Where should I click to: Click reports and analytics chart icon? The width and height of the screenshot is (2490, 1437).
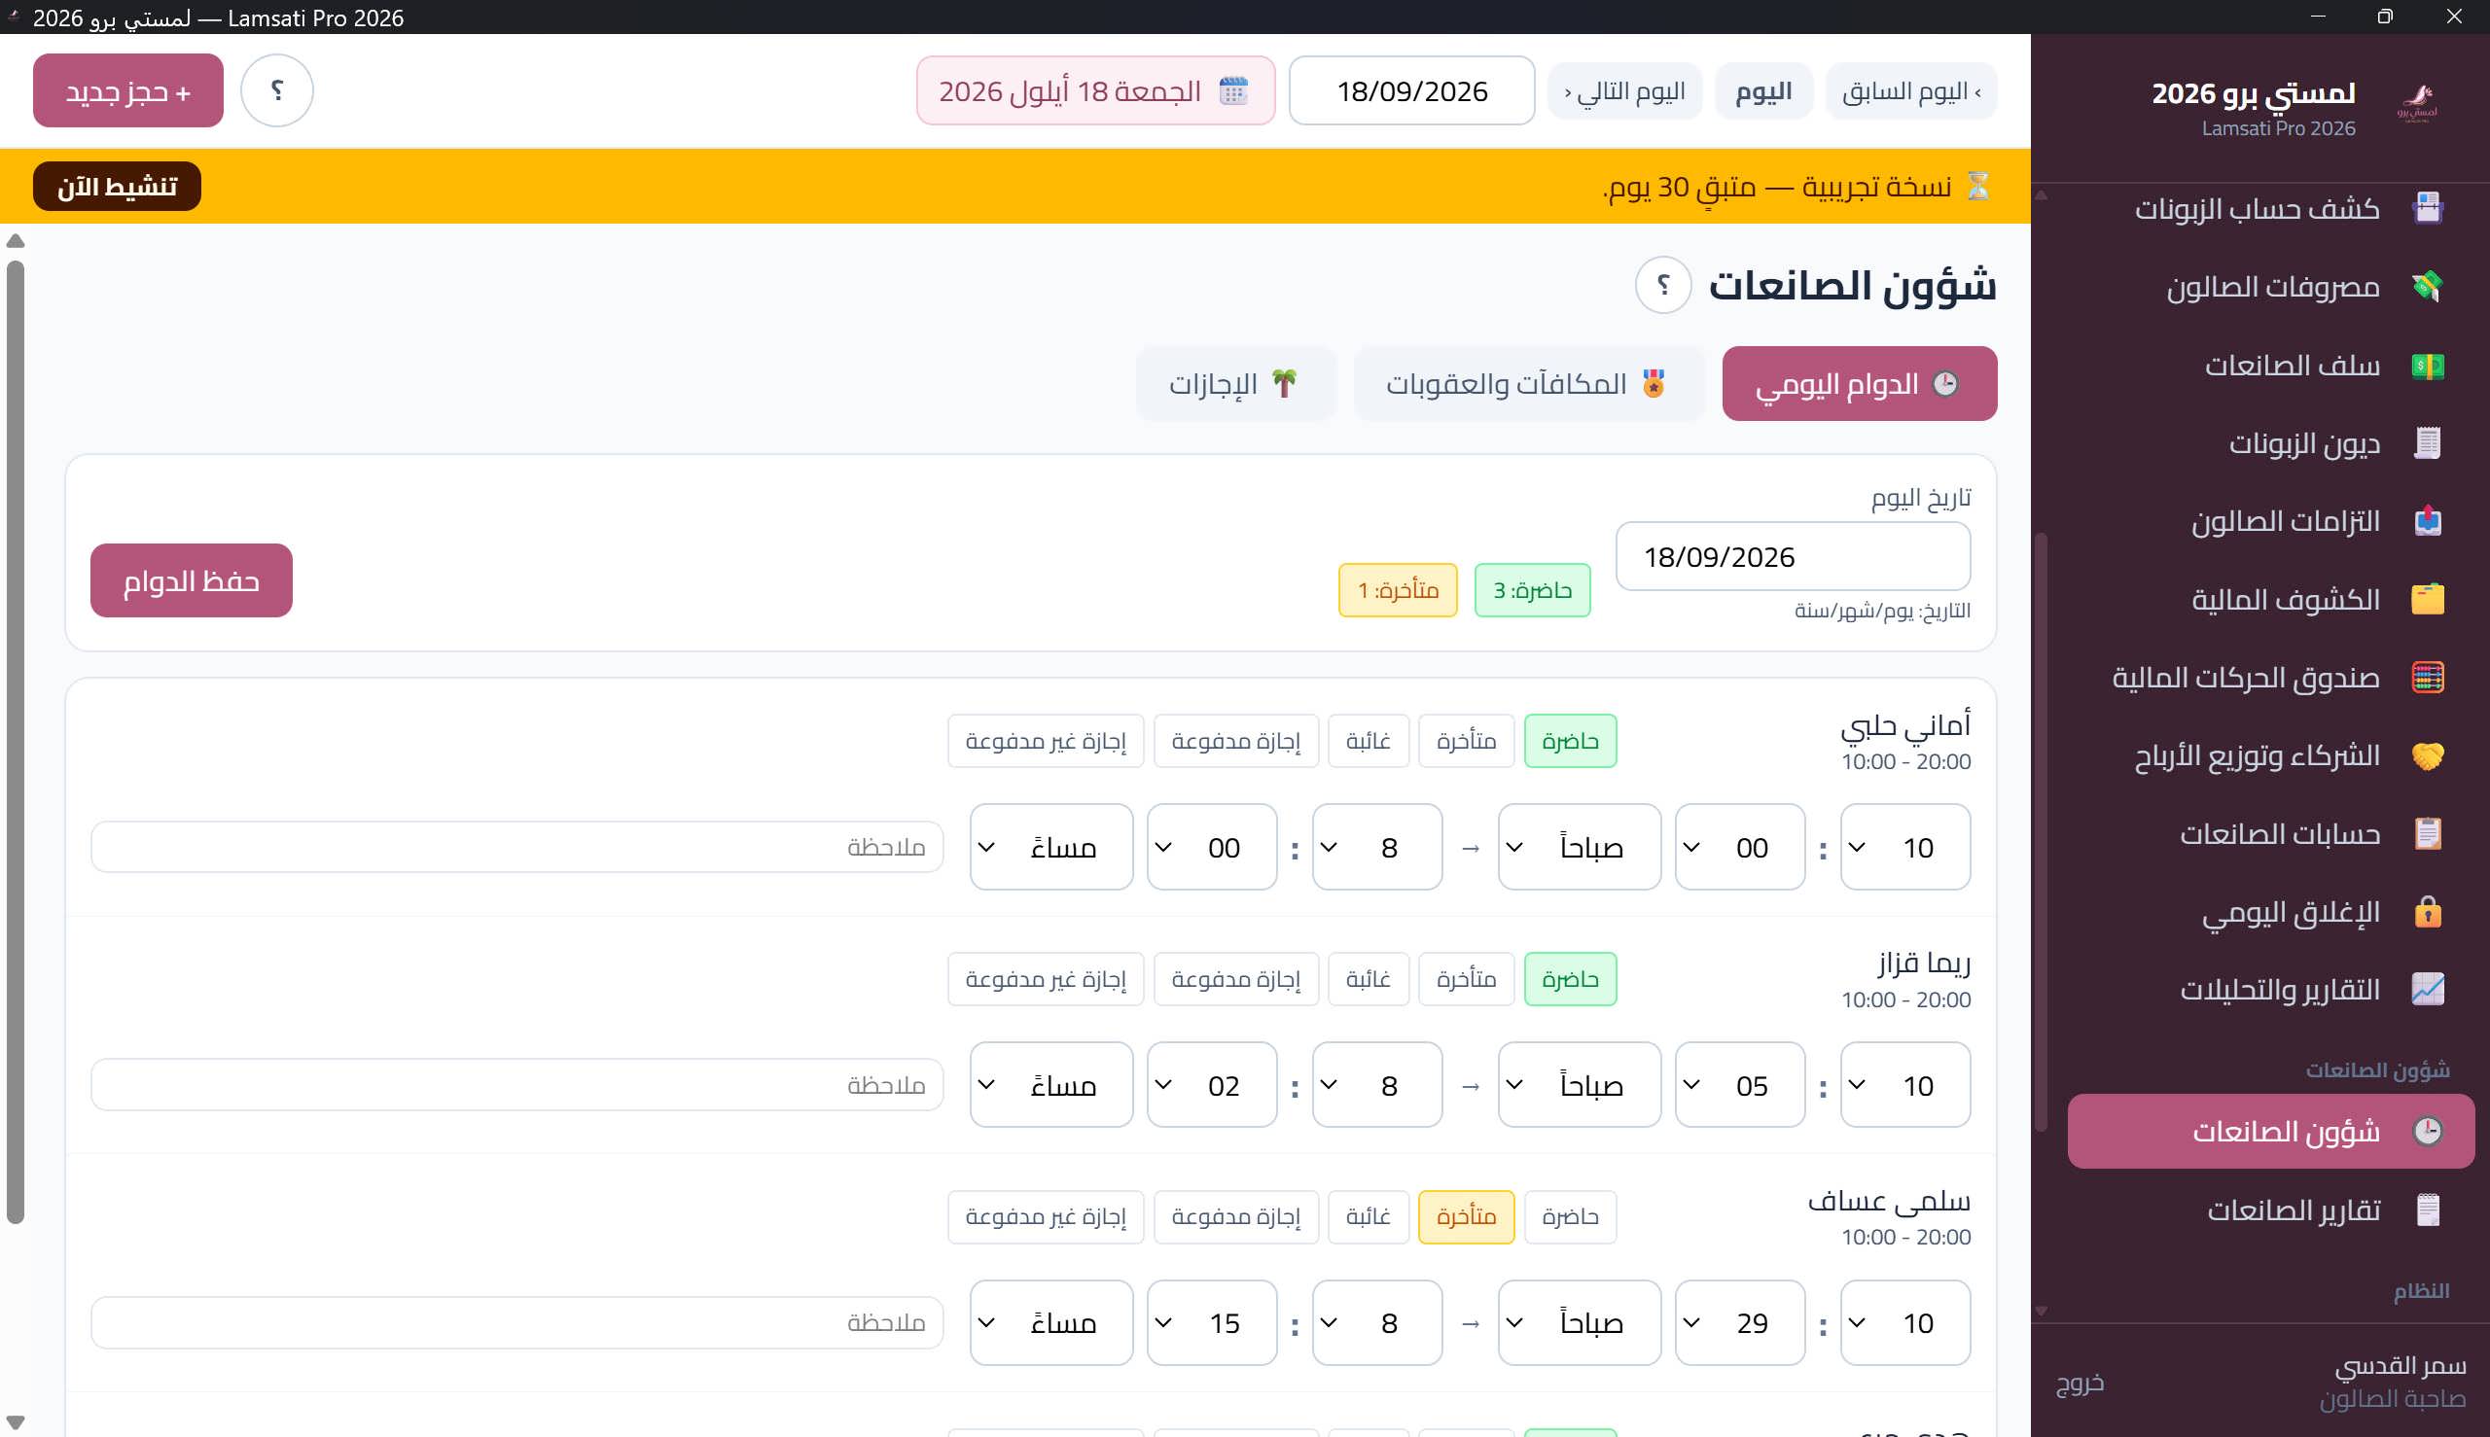click(x=2427, y=990)
